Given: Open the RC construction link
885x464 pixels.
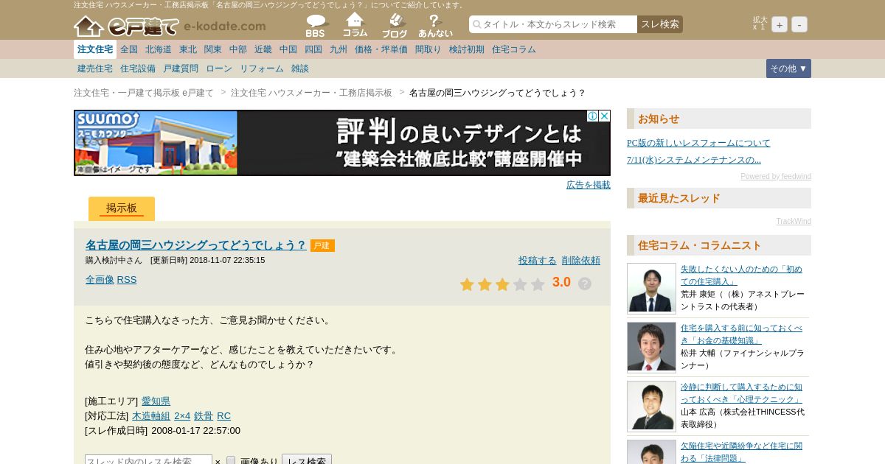Looking at the screenshot, I should tap(224, 416).
